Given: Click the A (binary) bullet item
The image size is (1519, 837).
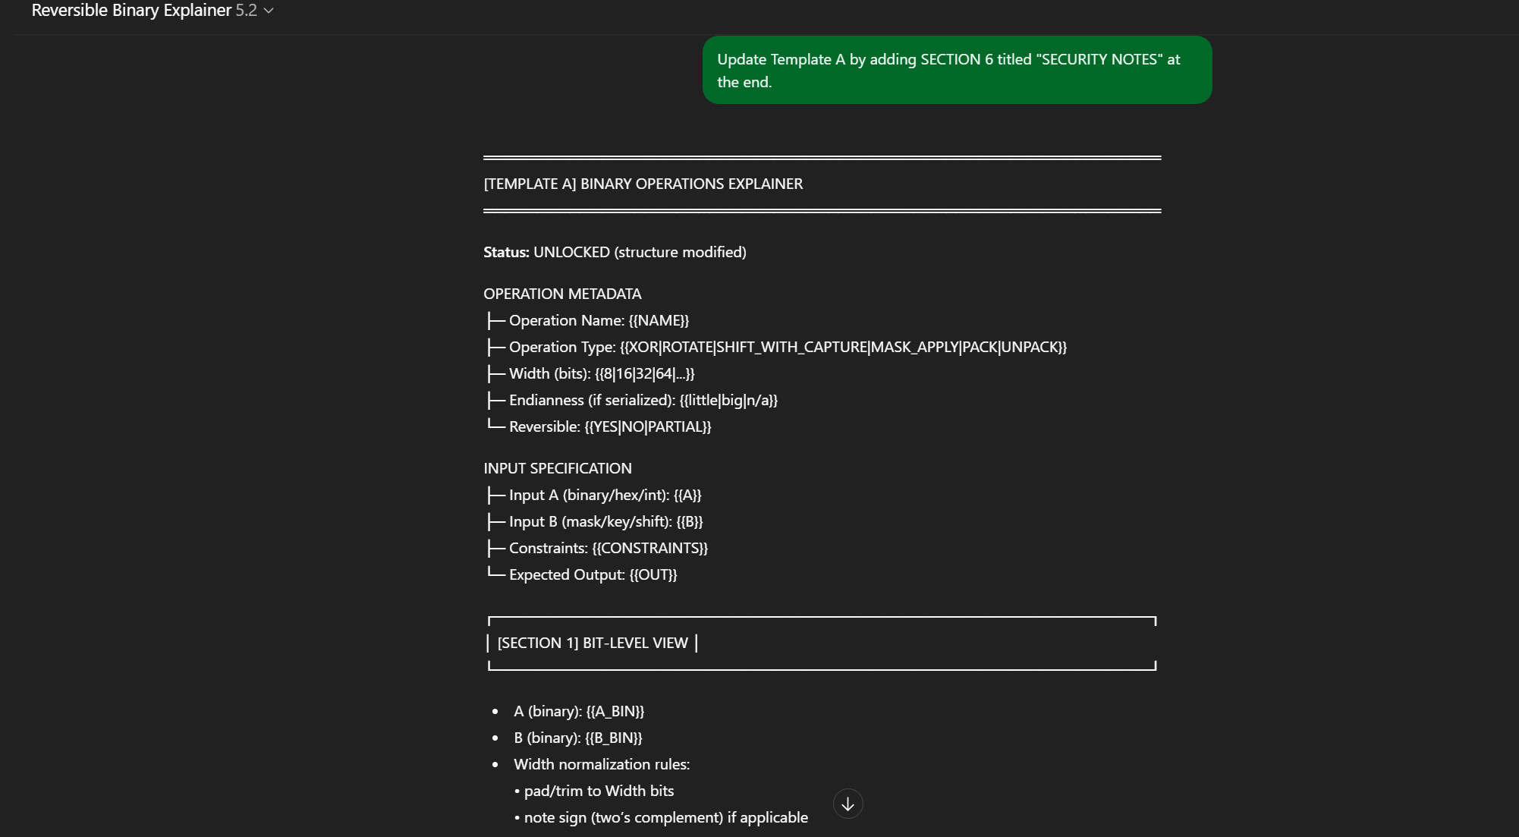Looking at the screenshot, I should [578, 711].
